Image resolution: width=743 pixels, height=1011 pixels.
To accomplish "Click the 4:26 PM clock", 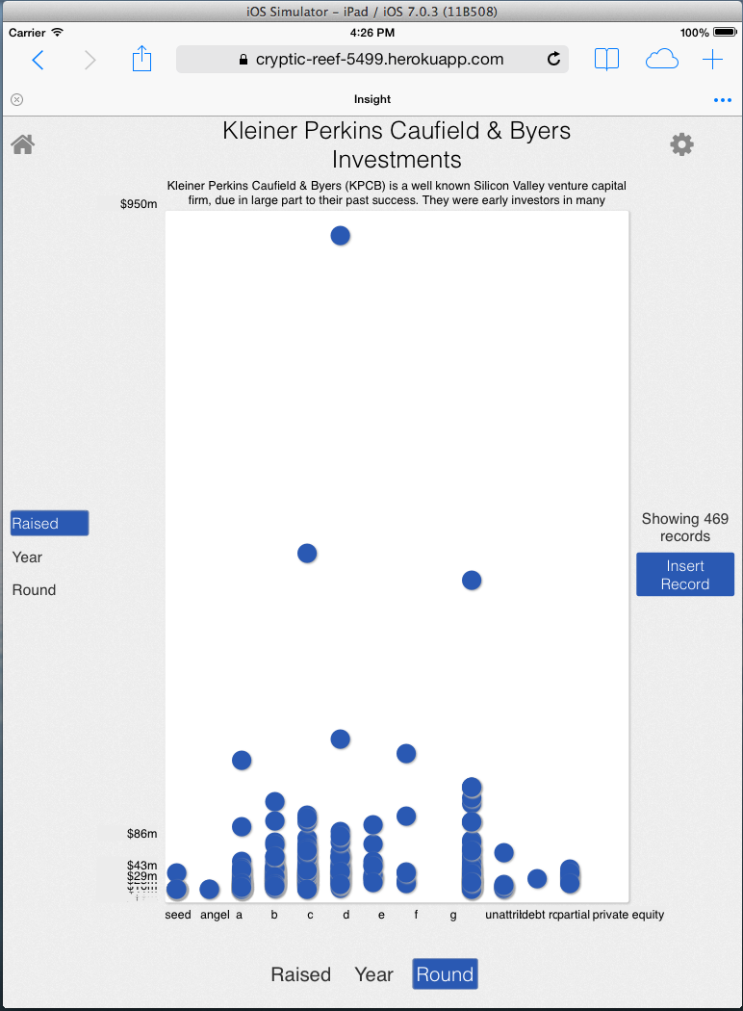I will point(372,32).
